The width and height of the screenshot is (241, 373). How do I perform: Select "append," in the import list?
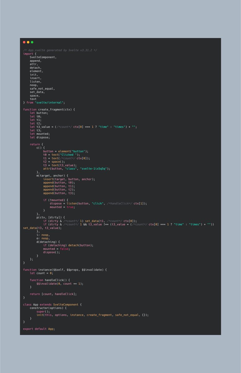[x=36, y=61]
